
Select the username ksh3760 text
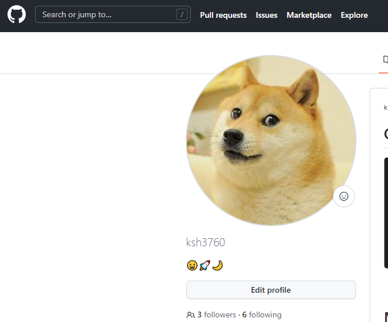coord(205,242)
